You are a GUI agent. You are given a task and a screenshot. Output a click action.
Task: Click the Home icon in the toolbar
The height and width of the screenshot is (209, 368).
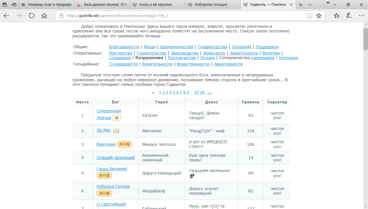(x=44, y=16)
